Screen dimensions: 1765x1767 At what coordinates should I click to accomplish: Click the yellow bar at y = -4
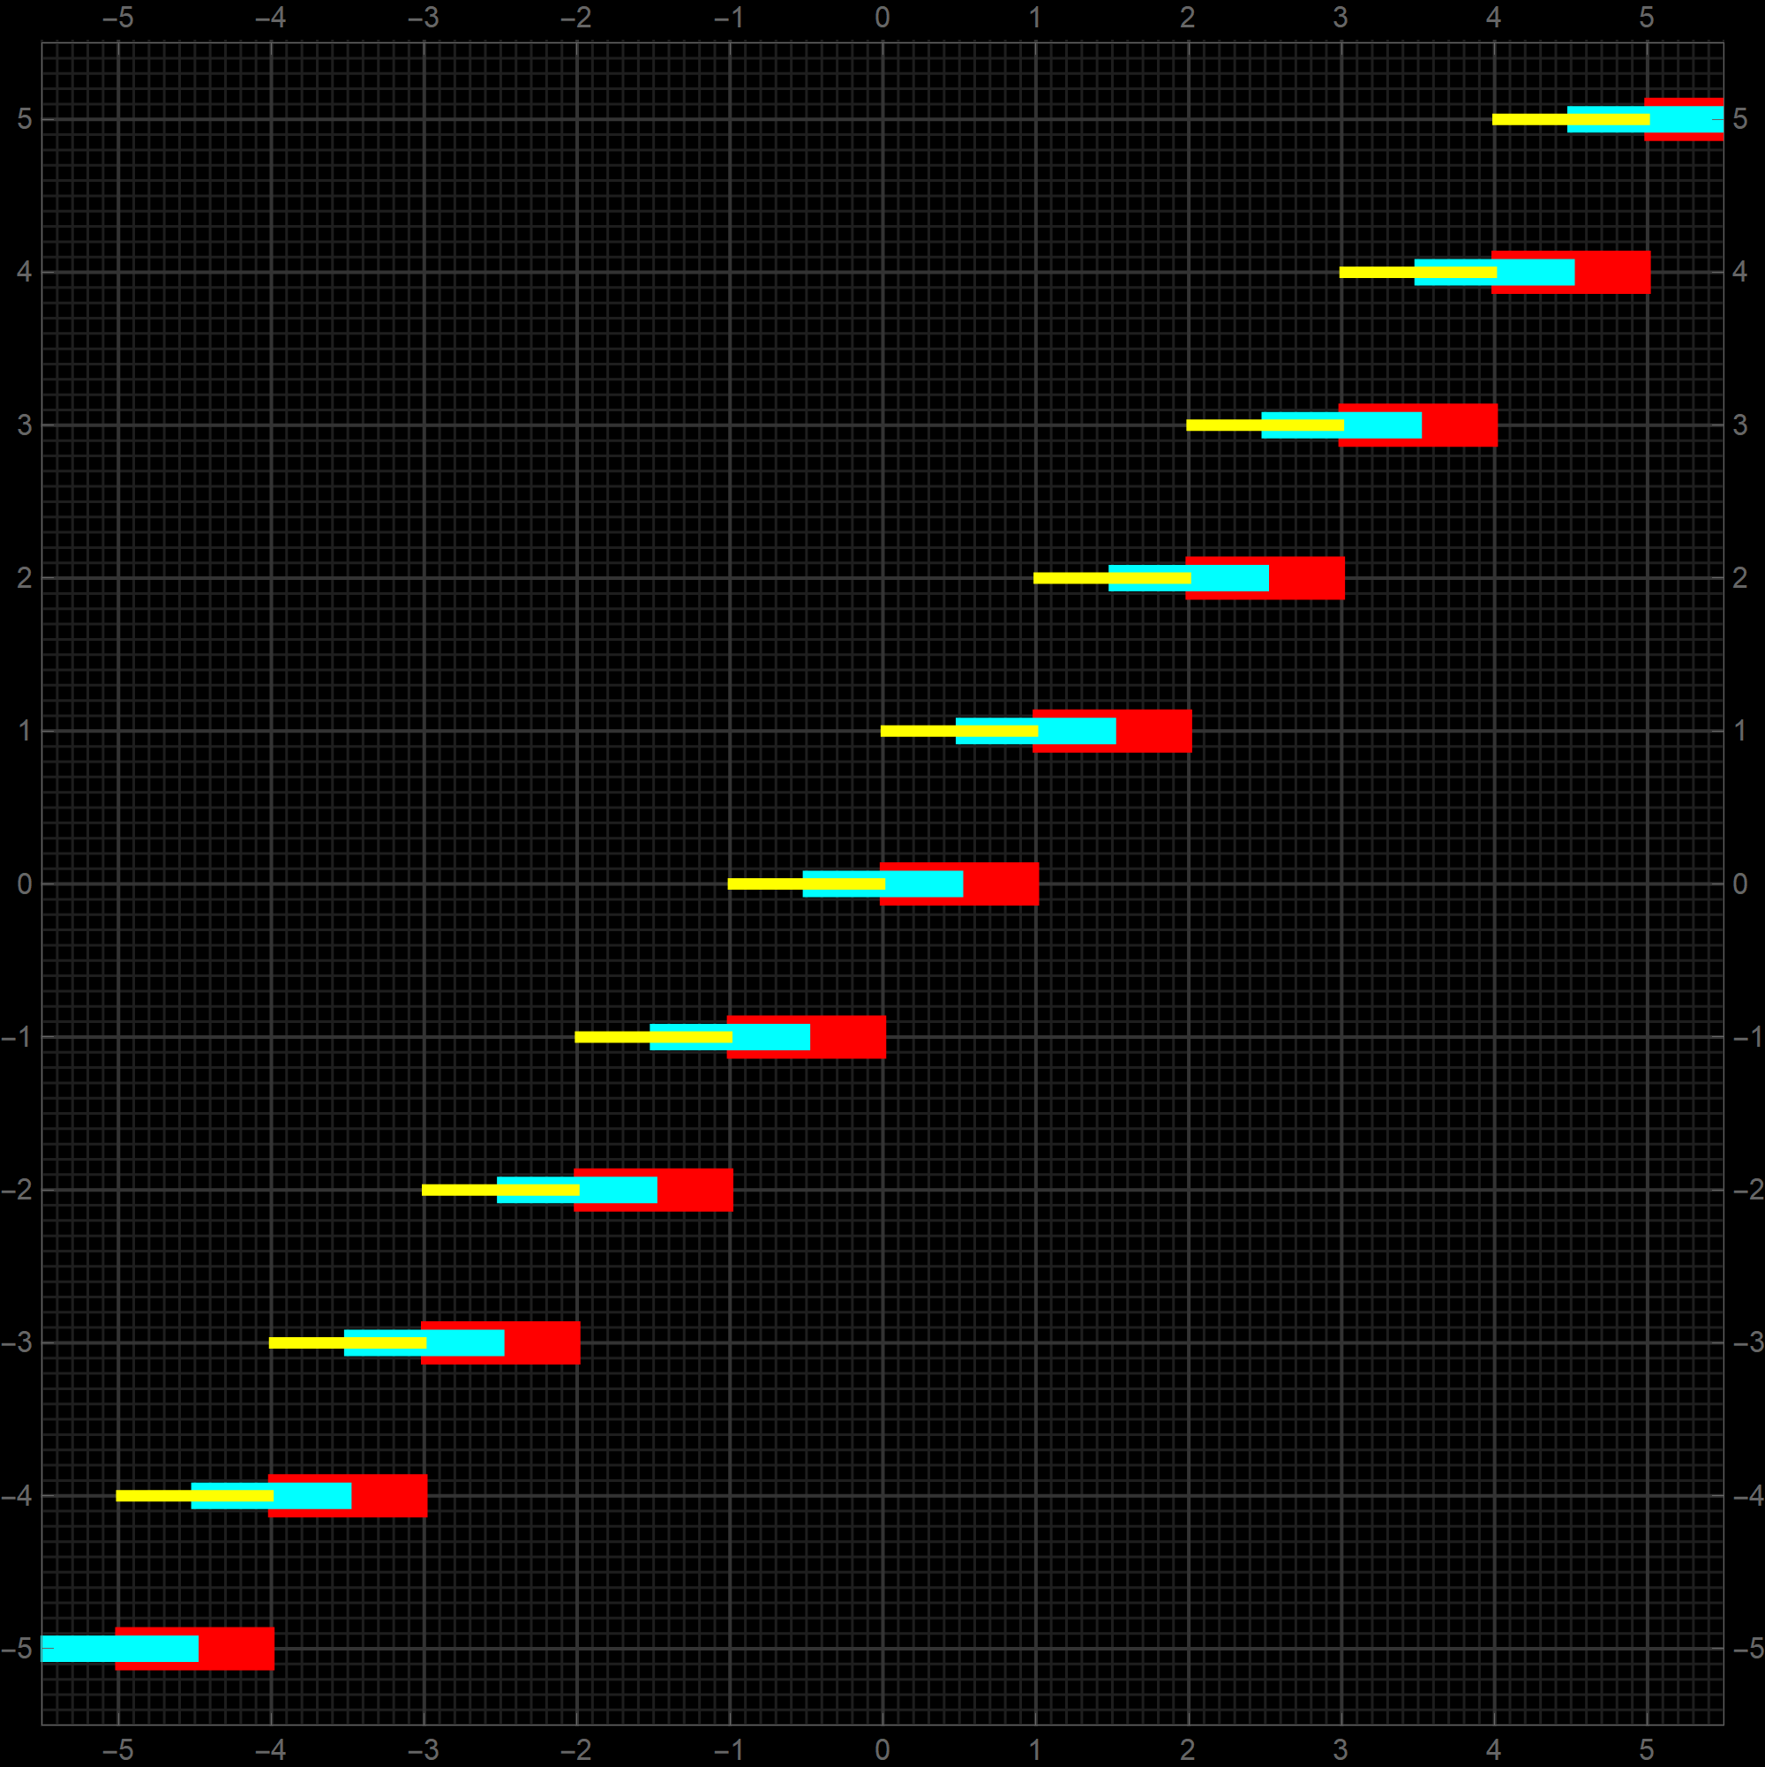click(x=153, y=1496)
